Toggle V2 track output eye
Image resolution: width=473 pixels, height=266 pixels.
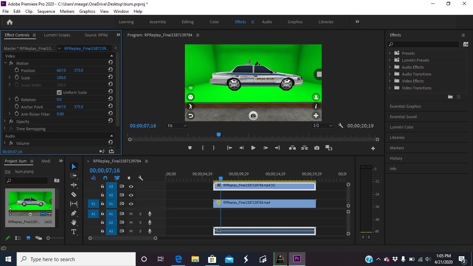tap(131, 195)
